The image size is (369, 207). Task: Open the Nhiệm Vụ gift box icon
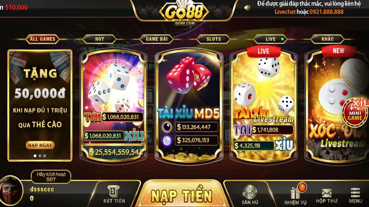(x=295, y=193)
